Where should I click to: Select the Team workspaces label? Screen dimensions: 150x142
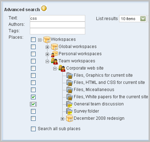pyautogui.click(x=77, y=61)
